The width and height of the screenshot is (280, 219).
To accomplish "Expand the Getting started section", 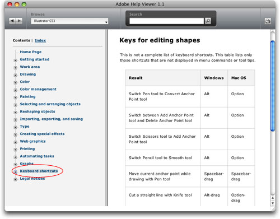I will (x=15, y=60).
